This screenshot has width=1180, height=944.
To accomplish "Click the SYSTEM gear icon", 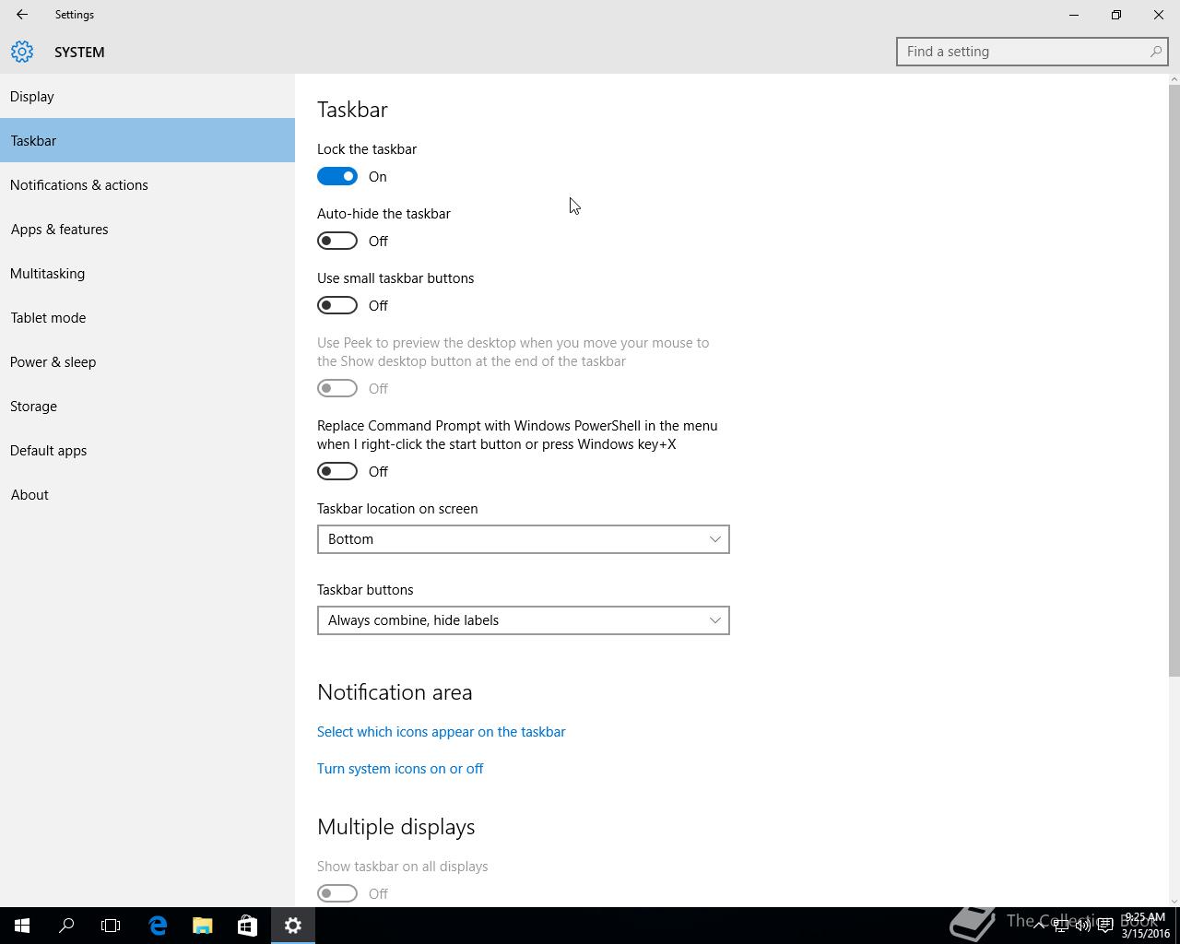I will pos(22,52).
